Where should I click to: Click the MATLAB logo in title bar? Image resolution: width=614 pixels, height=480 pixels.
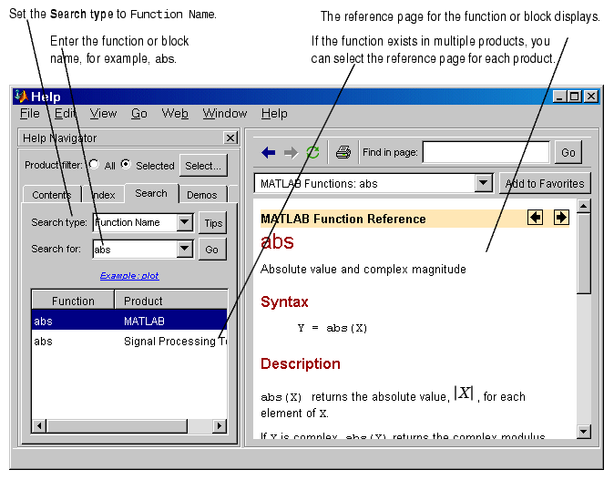tap(20, 97)
